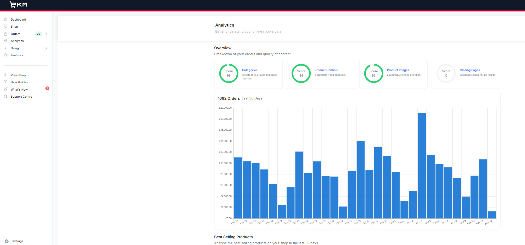Open the User Guides book icon

[6, 82]
